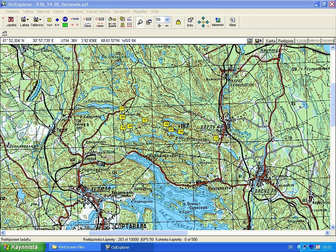Click the Nimi name search icon
Image resolution: width=336 pixels, height=252 pixels.
(x=233, y=22)
